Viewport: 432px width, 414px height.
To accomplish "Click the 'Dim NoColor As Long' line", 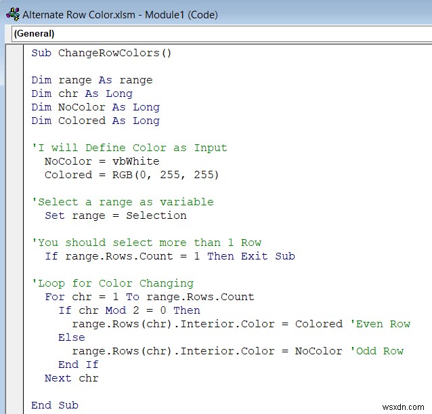I will 95,107.
